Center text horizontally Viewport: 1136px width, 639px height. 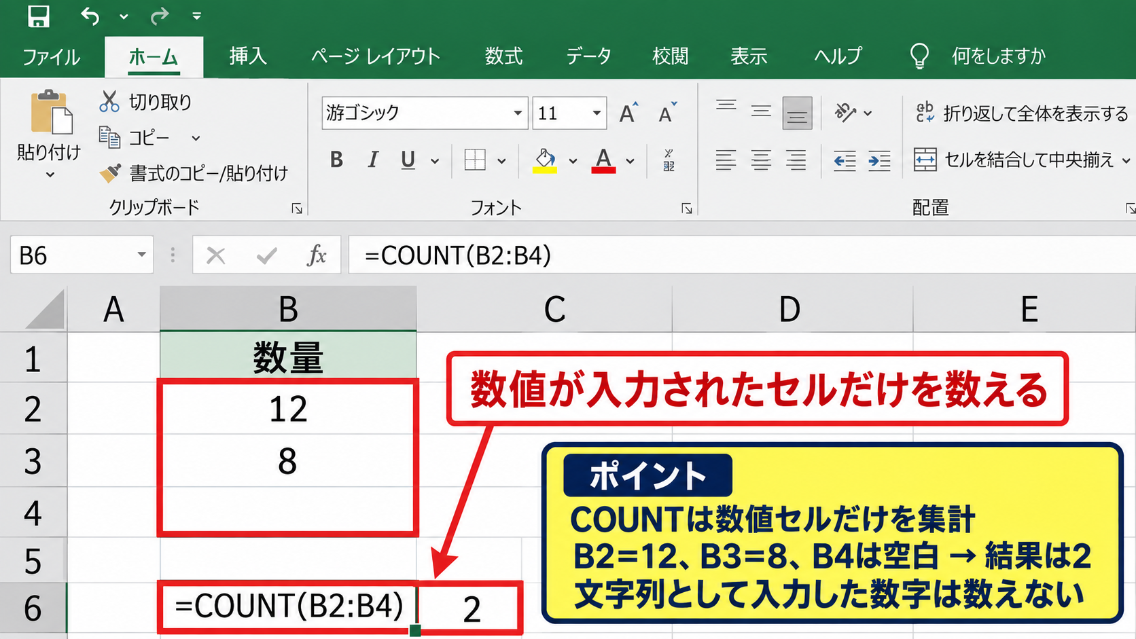pyautogui.click(x=761, y=160)
